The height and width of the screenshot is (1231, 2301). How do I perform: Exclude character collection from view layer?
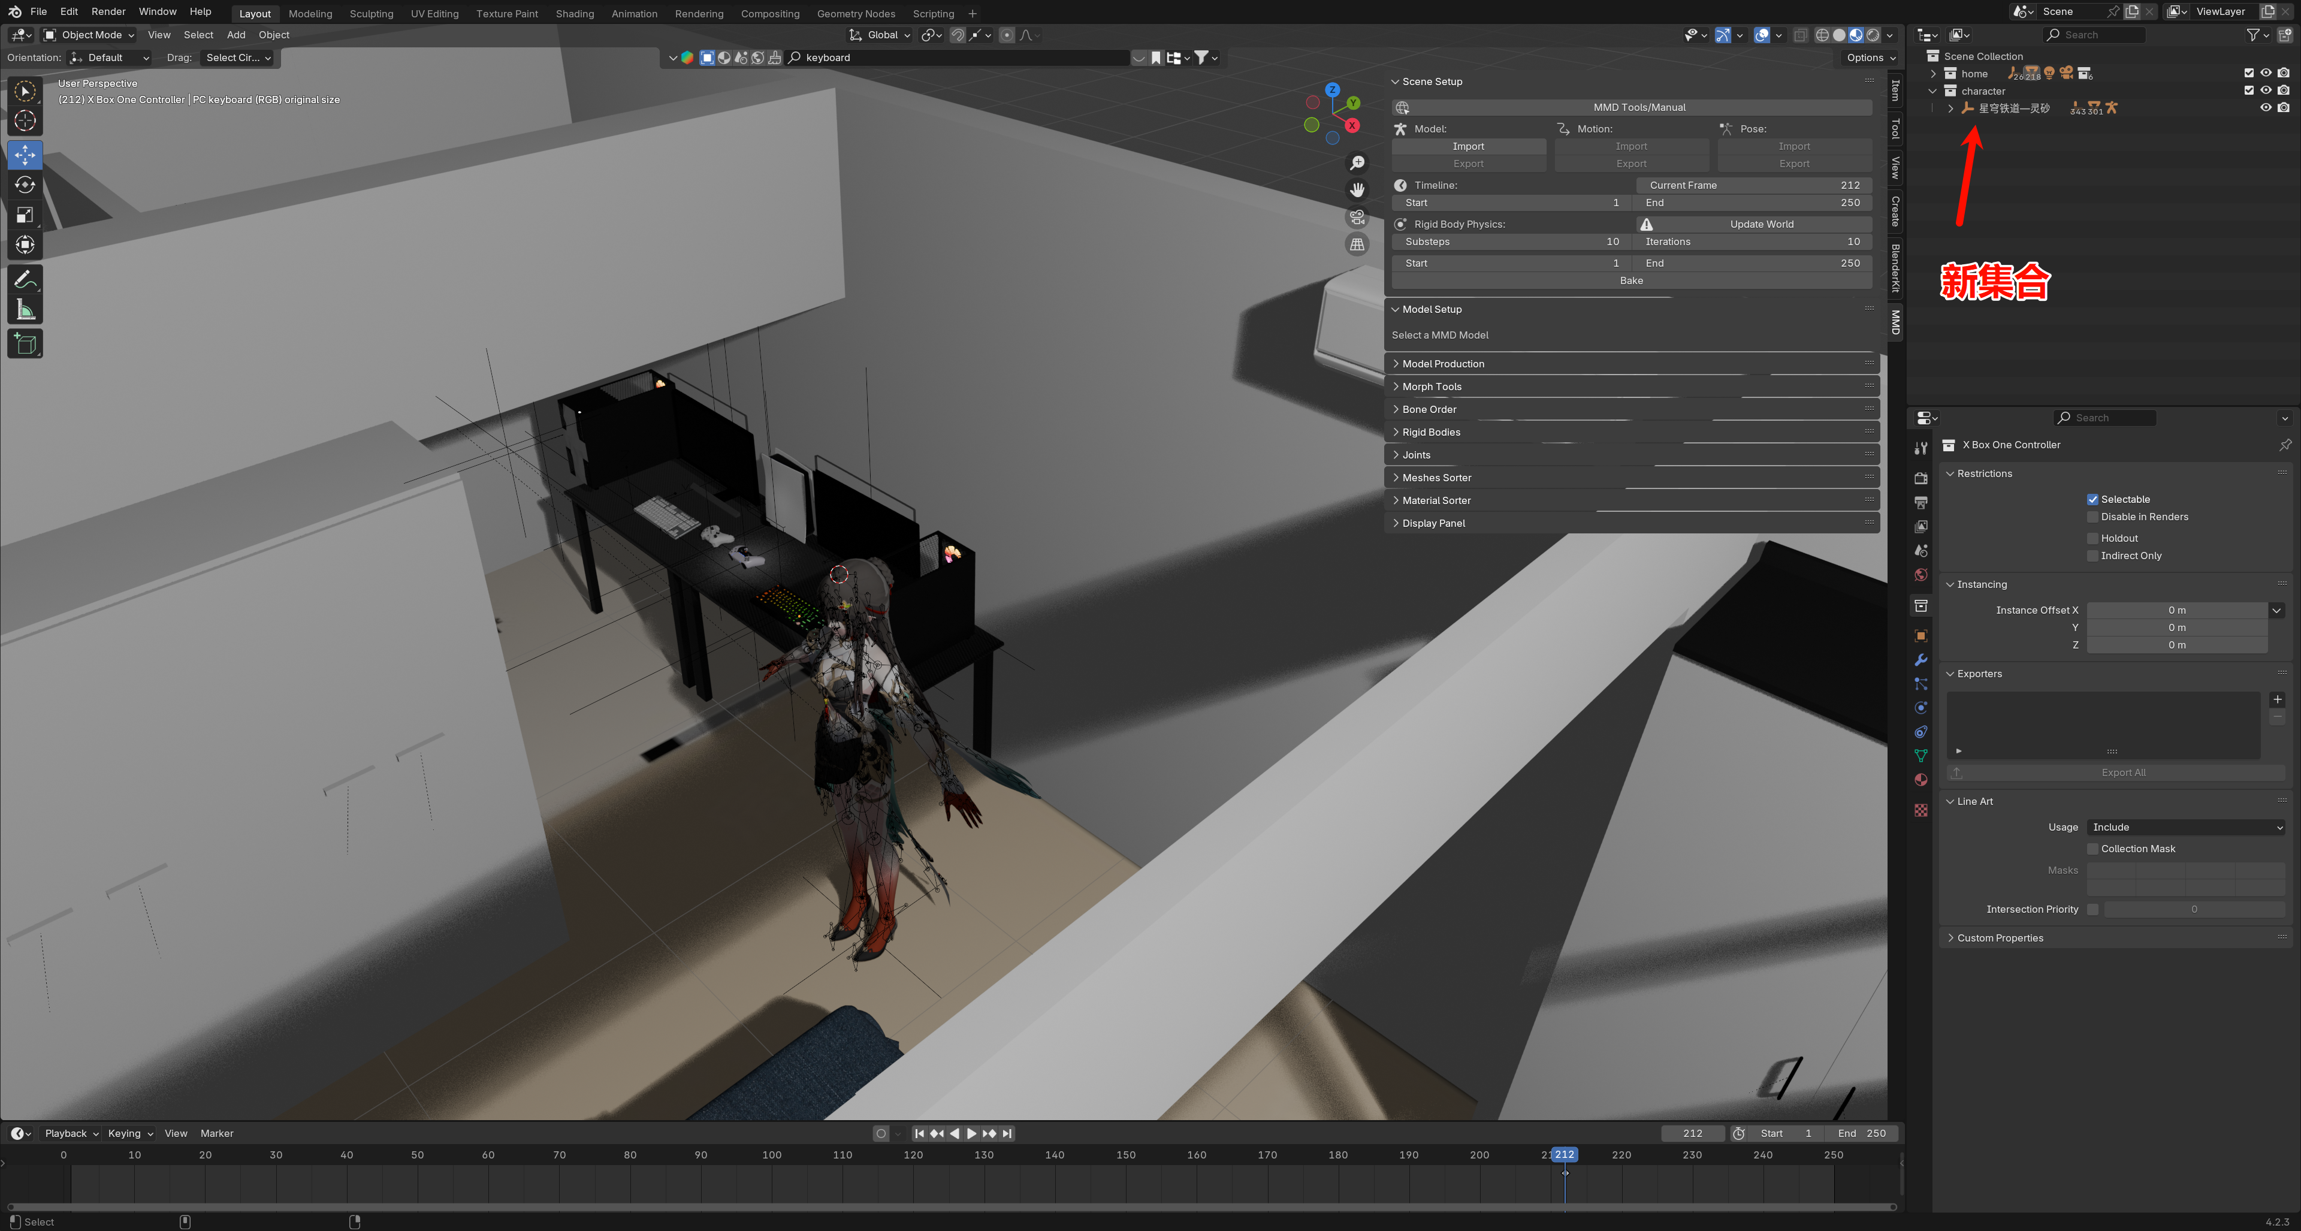(2248, 90)
